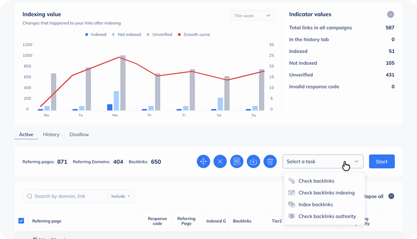Click the search magnifier icon
The width and height of the screenshot is (417, 239).
(x=29, y=196)
